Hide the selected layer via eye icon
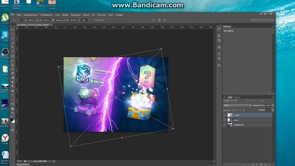 point(224,115)
